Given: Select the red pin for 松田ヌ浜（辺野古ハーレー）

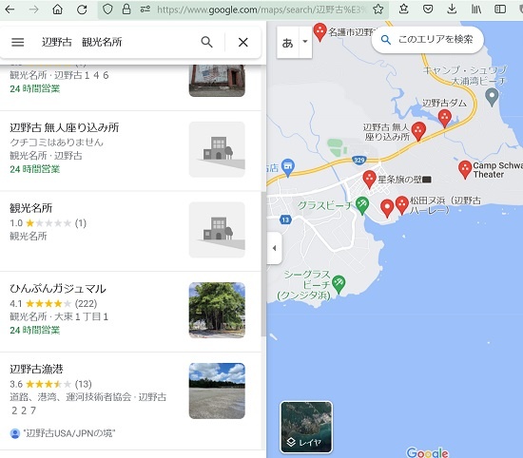Looking at the screenshot, I should pyautogui.click(x=402, y=205).
